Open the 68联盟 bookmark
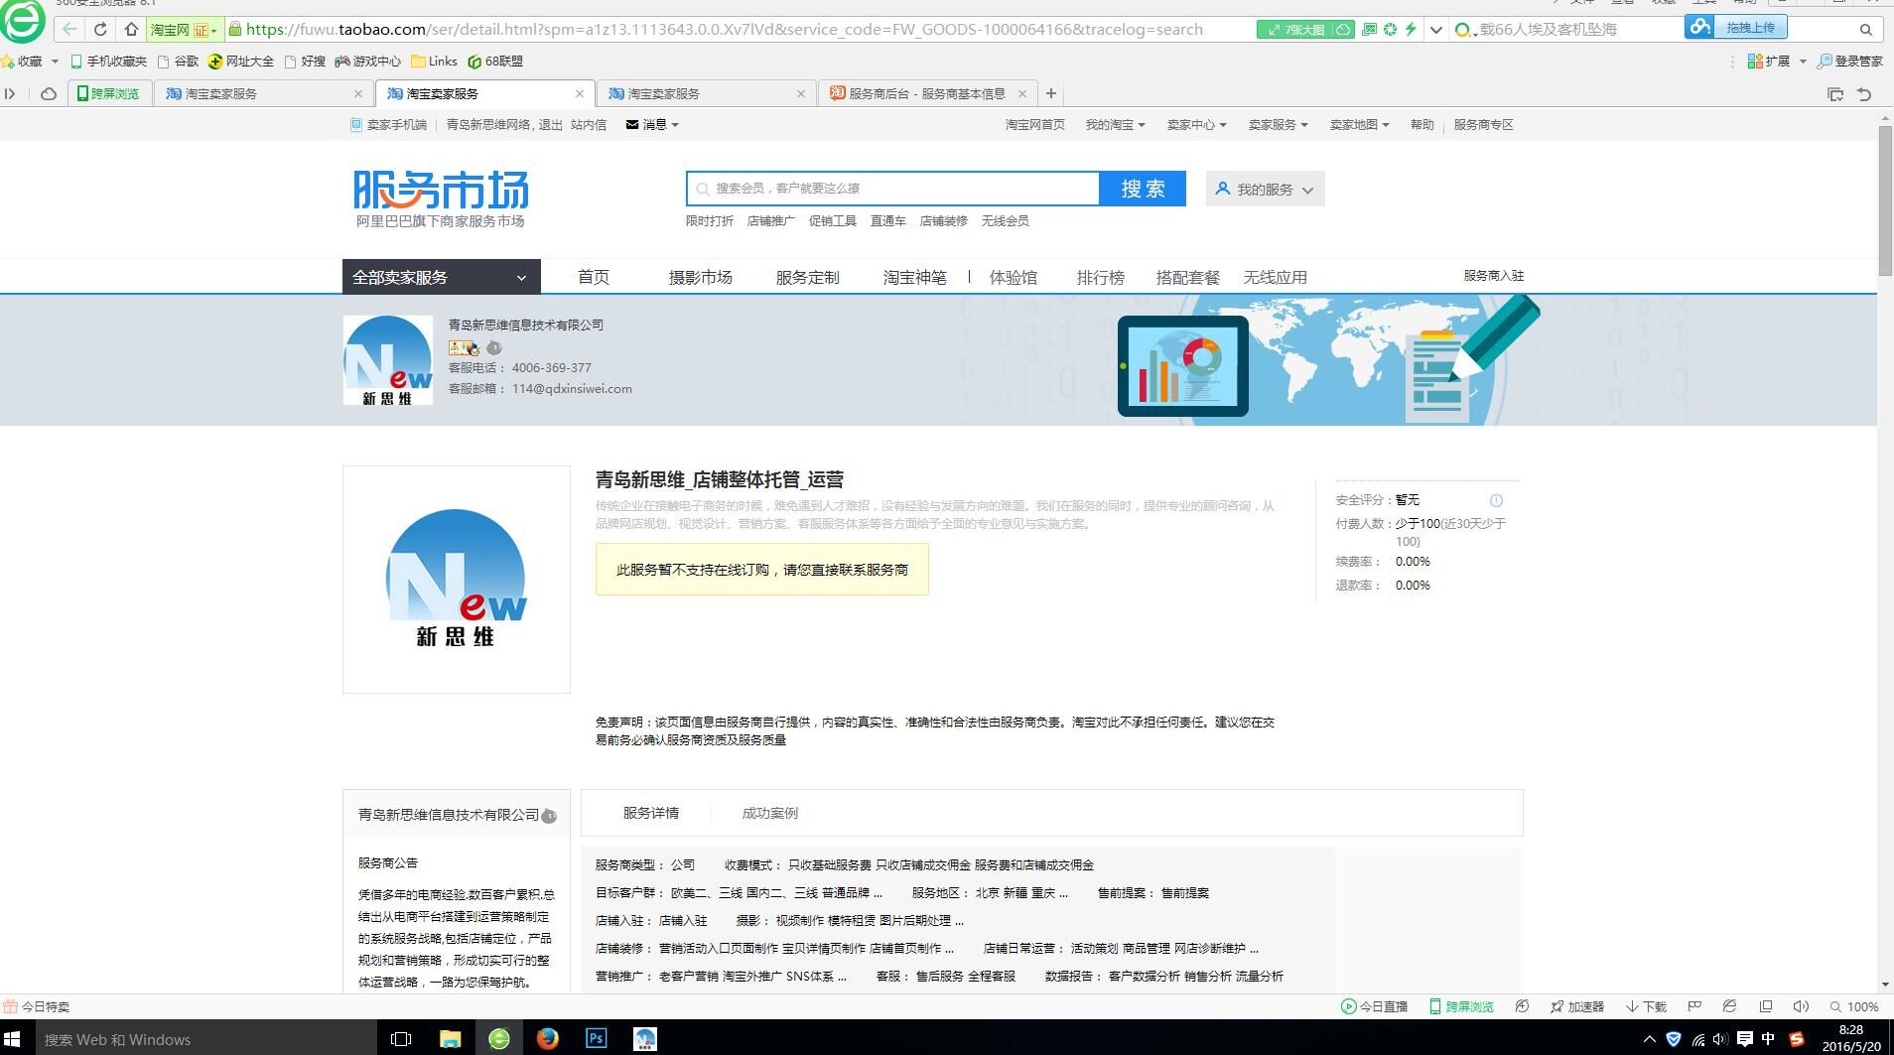 click(495, 61)
